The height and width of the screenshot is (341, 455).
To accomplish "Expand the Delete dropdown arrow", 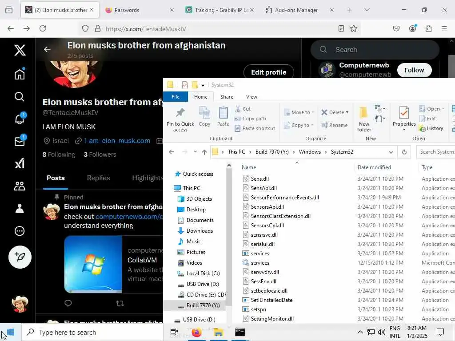I will click(347, 112).
